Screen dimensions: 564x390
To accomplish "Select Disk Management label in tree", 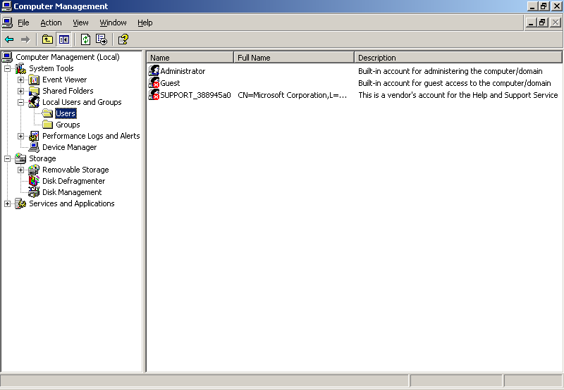I will (x=72, y=192).
